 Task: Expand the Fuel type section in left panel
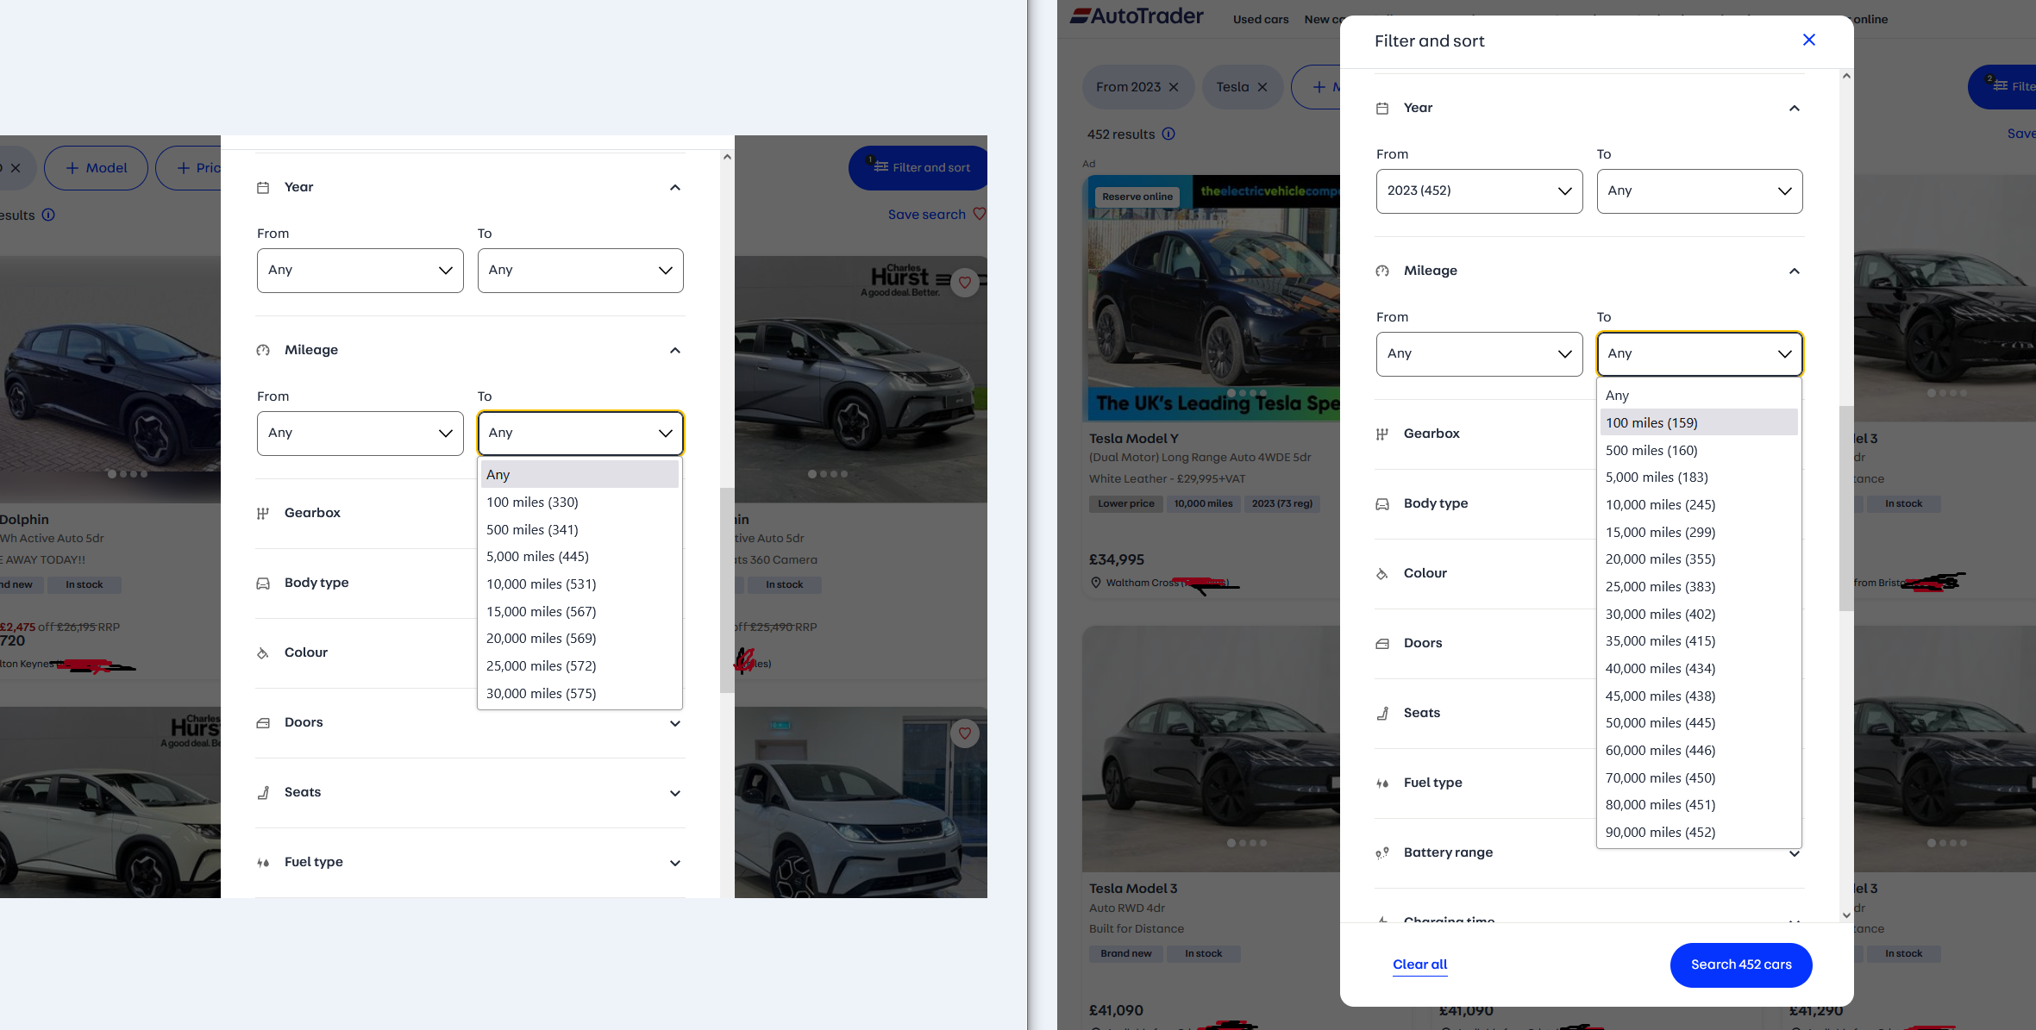675,863
